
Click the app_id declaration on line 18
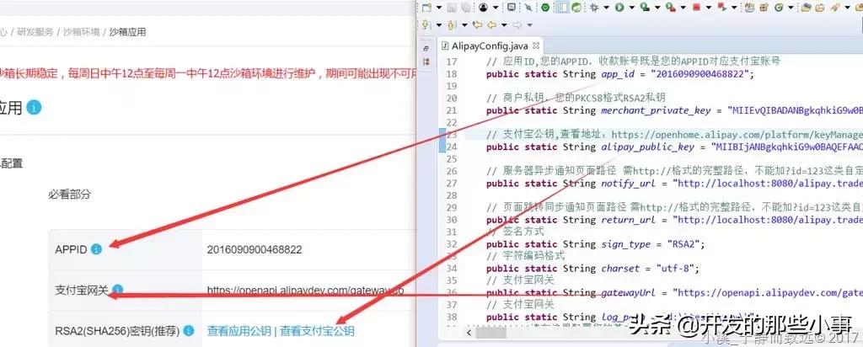620,73
